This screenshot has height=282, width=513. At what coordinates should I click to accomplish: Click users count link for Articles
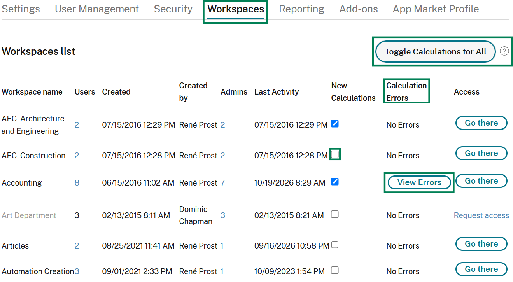(77, 246)
